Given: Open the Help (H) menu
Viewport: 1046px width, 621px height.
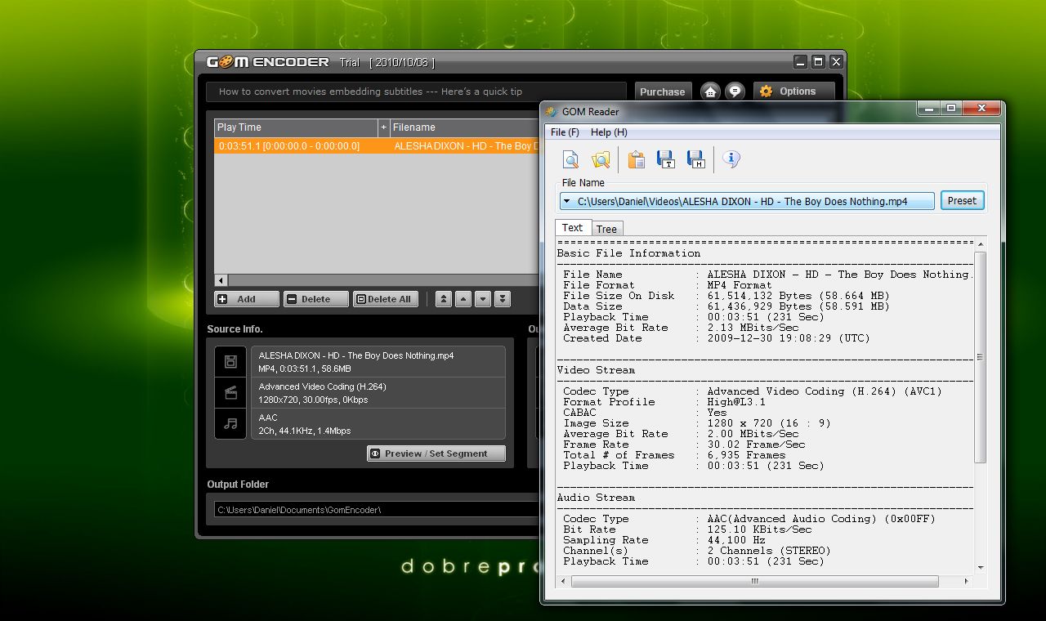Looking at the screenshot, I should tap(609, 132).
